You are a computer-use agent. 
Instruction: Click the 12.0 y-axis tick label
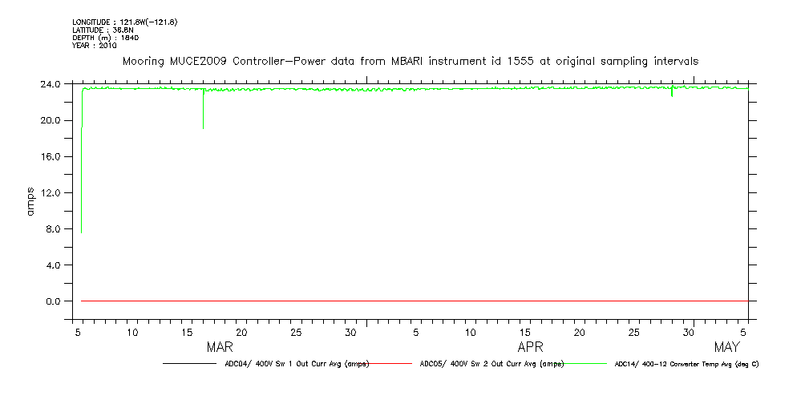(50, 192)
